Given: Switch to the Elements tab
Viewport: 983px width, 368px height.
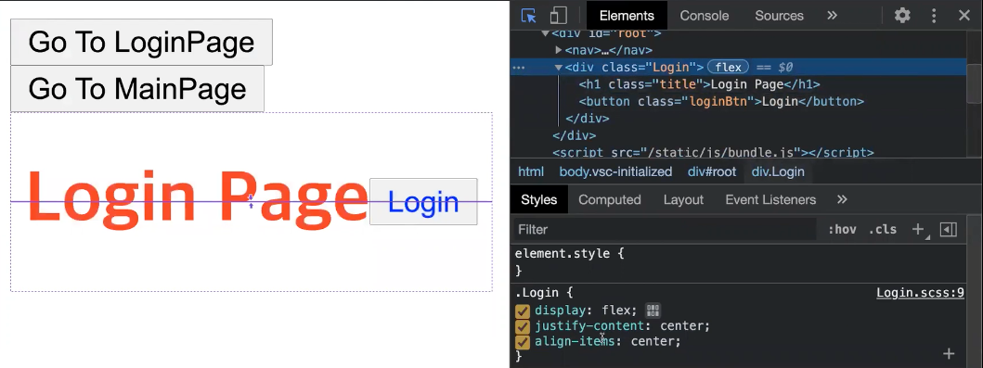Looking at the screenshot, I should point(627,16).
